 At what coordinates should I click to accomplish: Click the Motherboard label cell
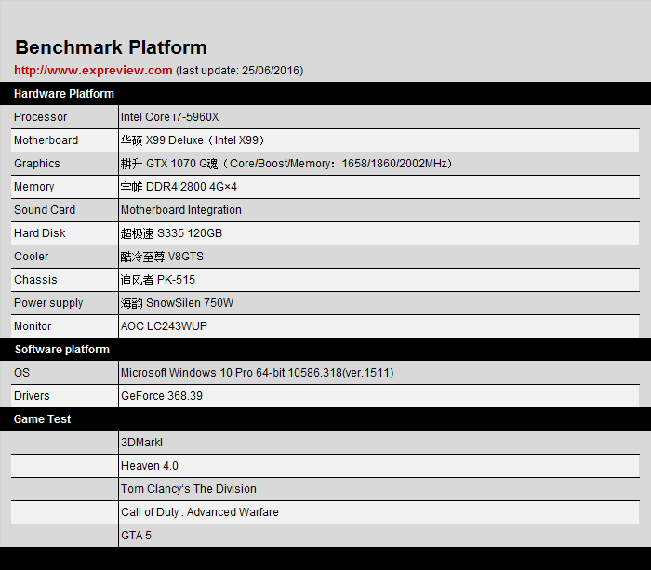coord(64,140)
